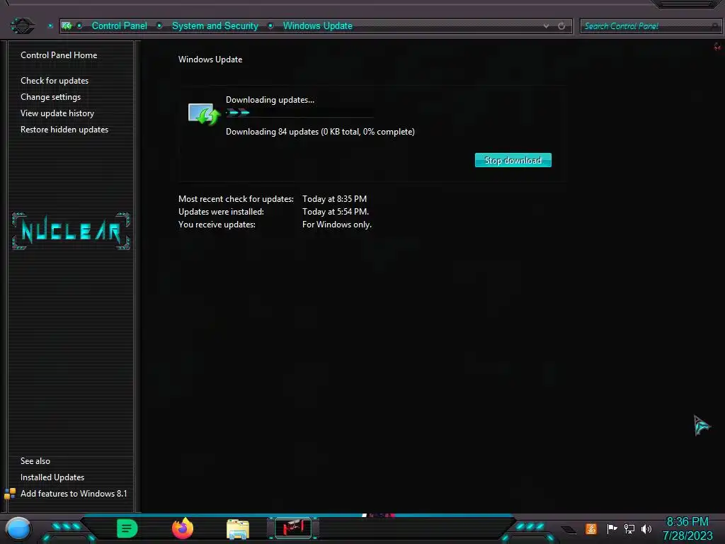The image size is (725, 544).
Task: Click the orange Java tray icon
Action: 591,528
